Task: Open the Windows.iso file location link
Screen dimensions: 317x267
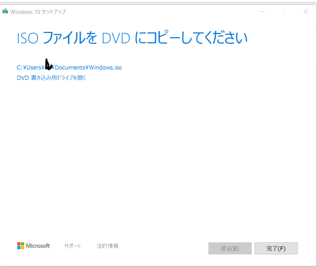Action: 69,67
